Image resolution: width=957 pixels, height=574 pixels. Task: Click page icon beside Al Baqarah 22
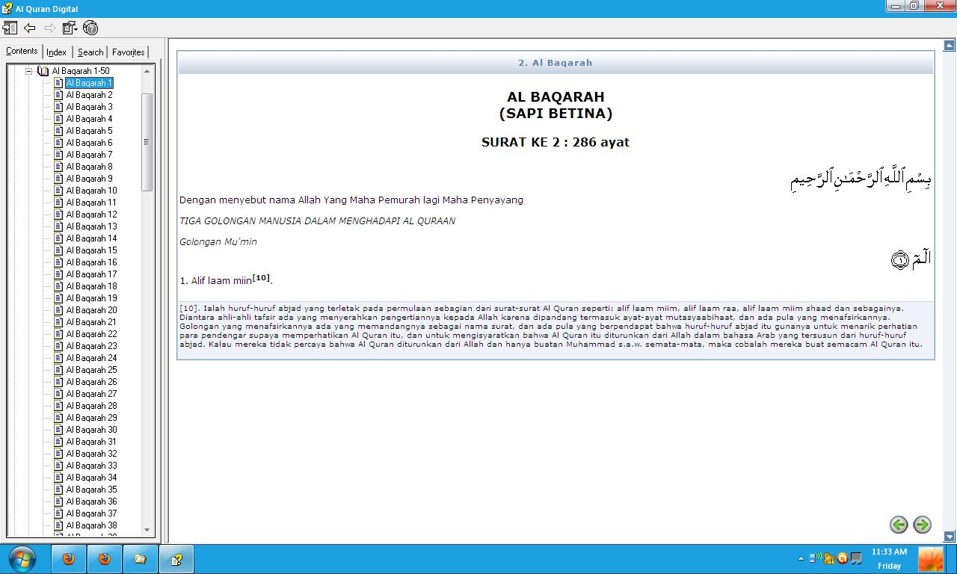58,334
